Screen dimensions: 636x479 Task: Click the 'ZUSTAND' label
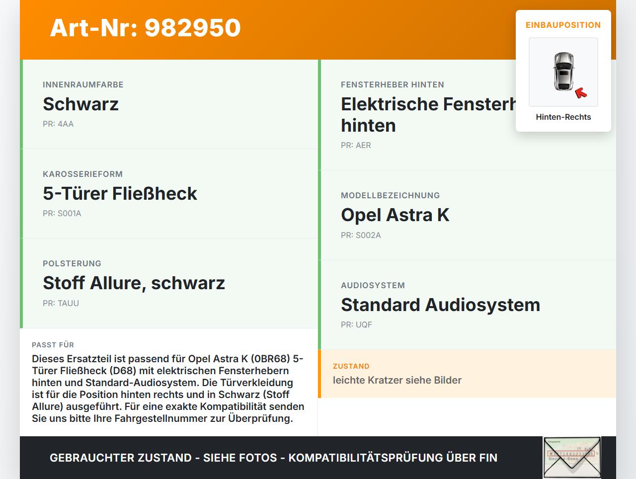coord(351,366)
